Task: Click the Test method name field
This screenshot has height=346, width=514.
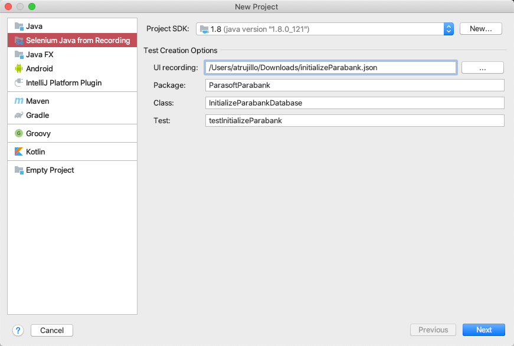Action: (x=355, y=120)
